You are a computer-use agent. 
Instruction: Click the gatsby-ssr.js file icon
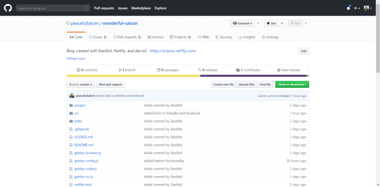71,177
